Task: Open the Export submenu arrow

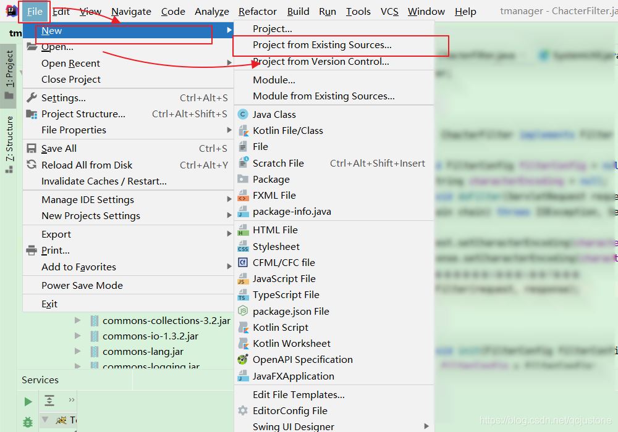Action: tap(229, 234)
